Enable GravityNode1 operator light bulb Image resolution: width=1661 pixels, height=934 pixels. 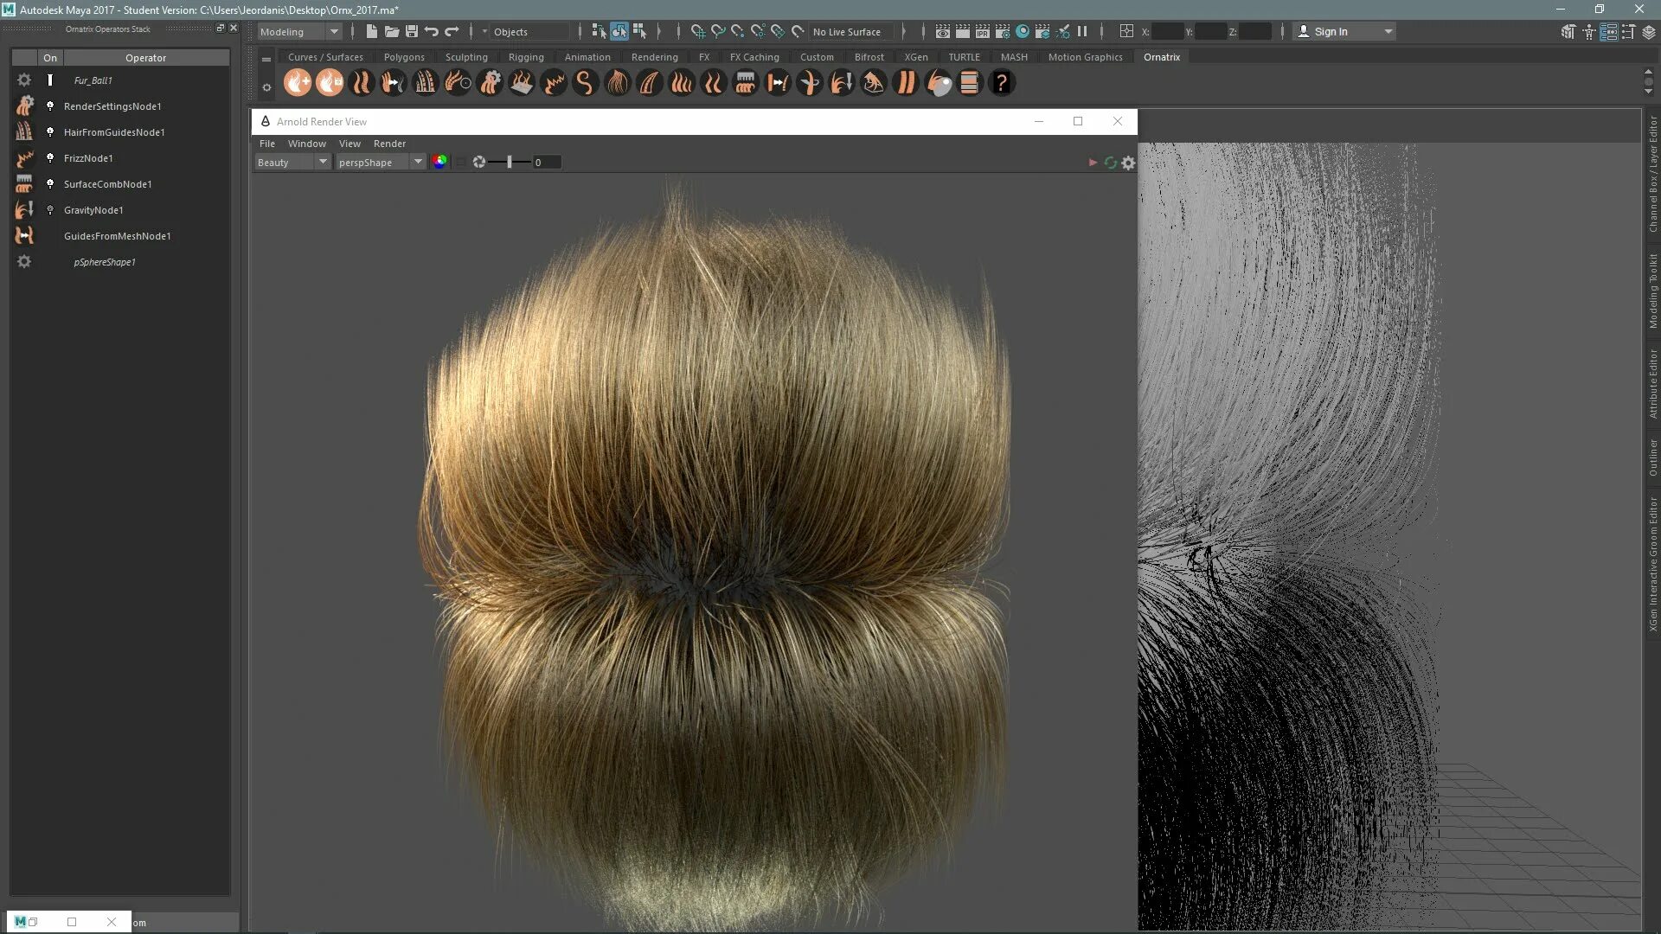50,210
